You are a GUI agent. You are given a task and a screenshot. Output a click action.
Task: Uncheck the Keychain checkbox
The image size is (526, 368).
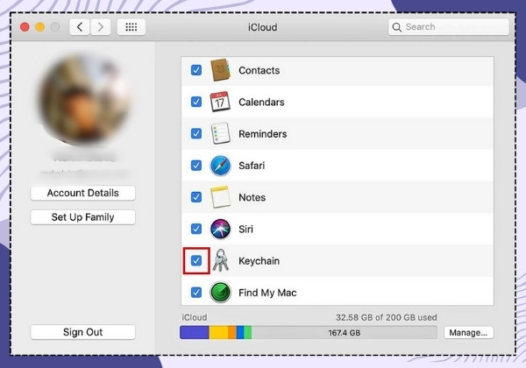click(196, 260)
